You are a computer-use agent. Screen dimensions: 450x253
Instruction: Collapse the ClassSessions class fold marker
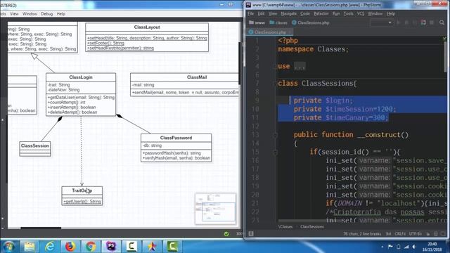click(x=275, y=84)
